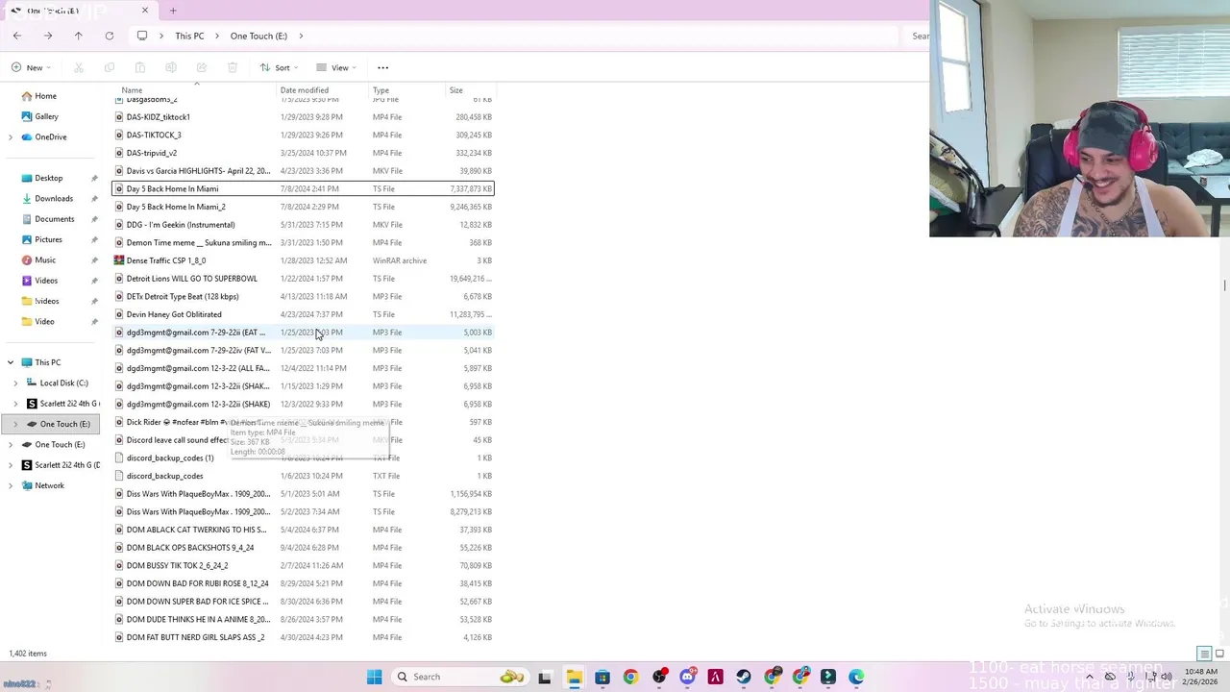This screenshot has height=692, width=1230.
Task: Open the New item dropdown
Action: 33,67
